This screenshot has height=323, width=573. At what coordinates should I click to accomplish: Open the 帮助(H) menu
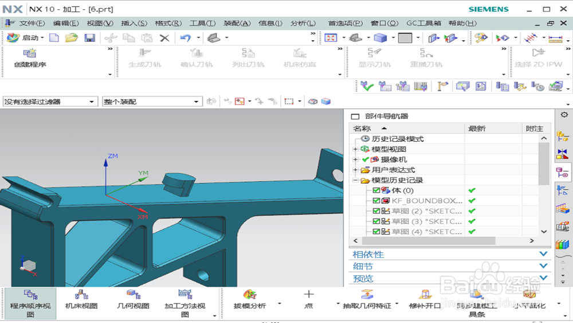[x=462, y=23]
